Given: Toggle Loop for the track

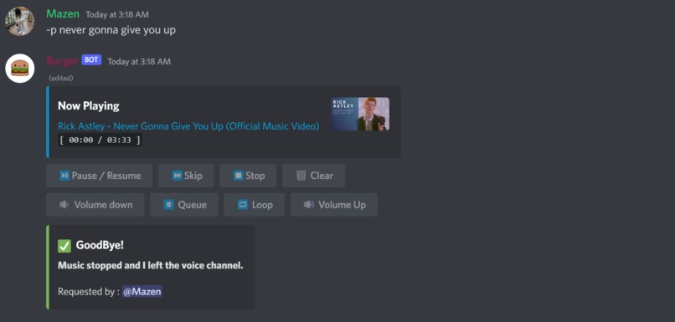Looking at the screenshot, I should click(x=255, y=205).
